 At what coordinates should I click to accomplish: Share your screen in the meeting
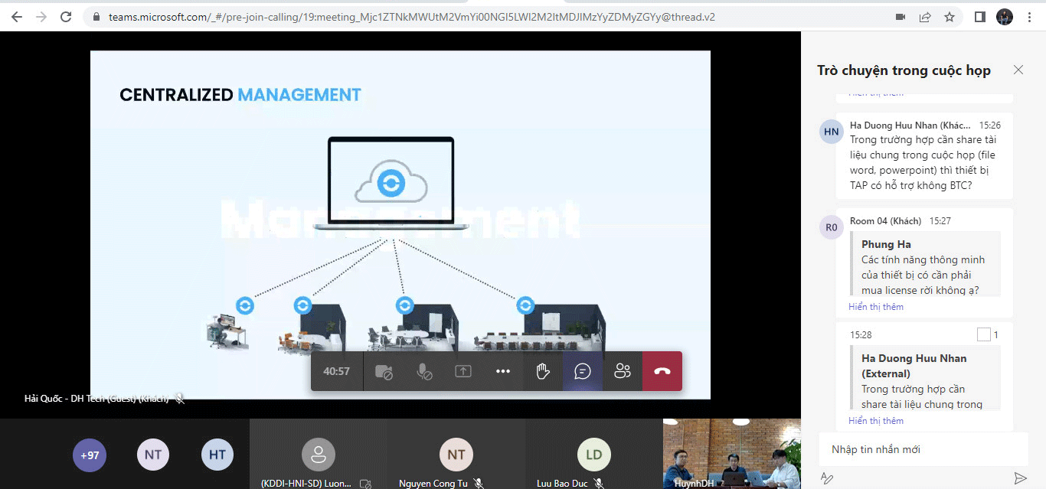(463, 370)
